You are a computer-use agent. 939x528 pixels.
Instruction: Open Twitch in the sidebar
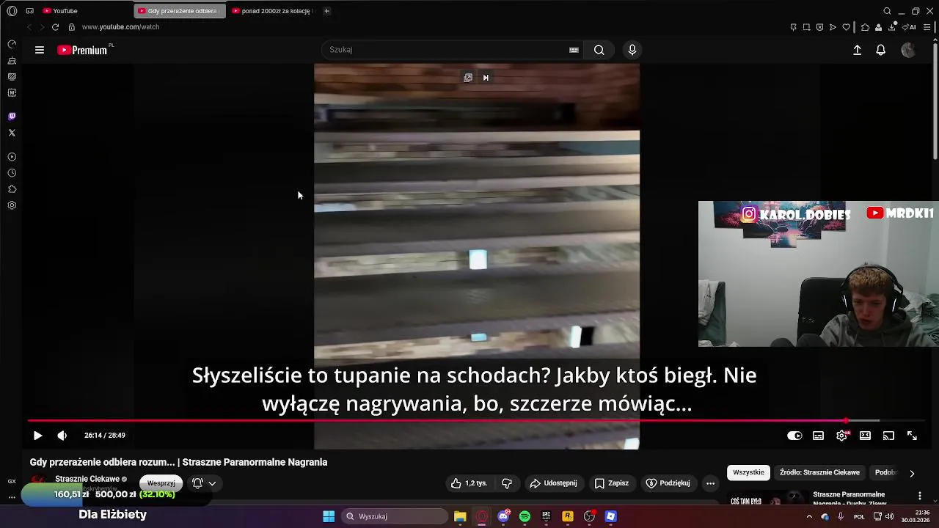(x=12, y=117)
